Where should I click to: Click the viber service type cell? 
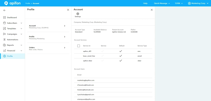[140, 61]
